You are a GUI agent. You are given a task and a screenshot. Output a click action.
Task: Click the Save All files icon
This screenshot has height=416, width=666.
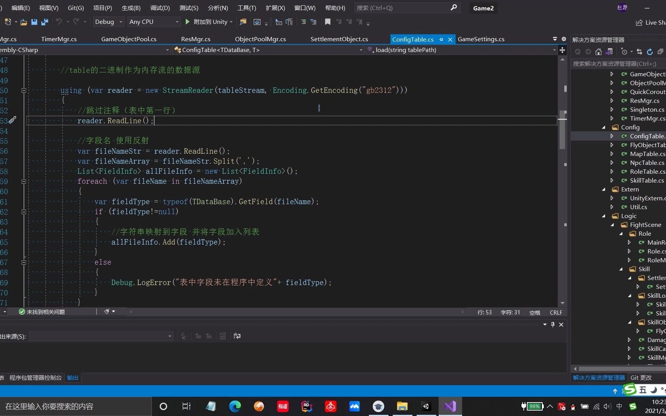click(x=44, y=22)
